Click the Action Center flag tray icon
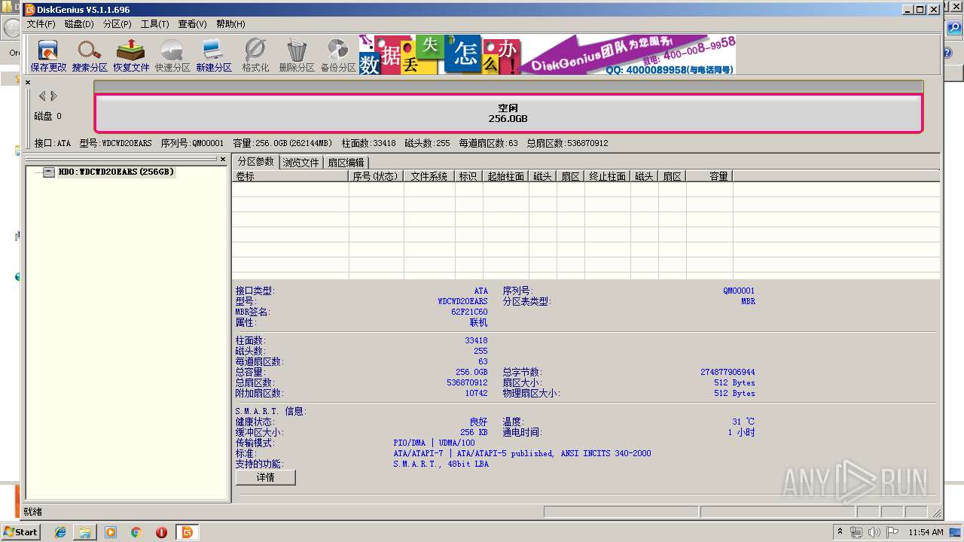Viewport: 964px width, 542px height. [x=892, y=532]
